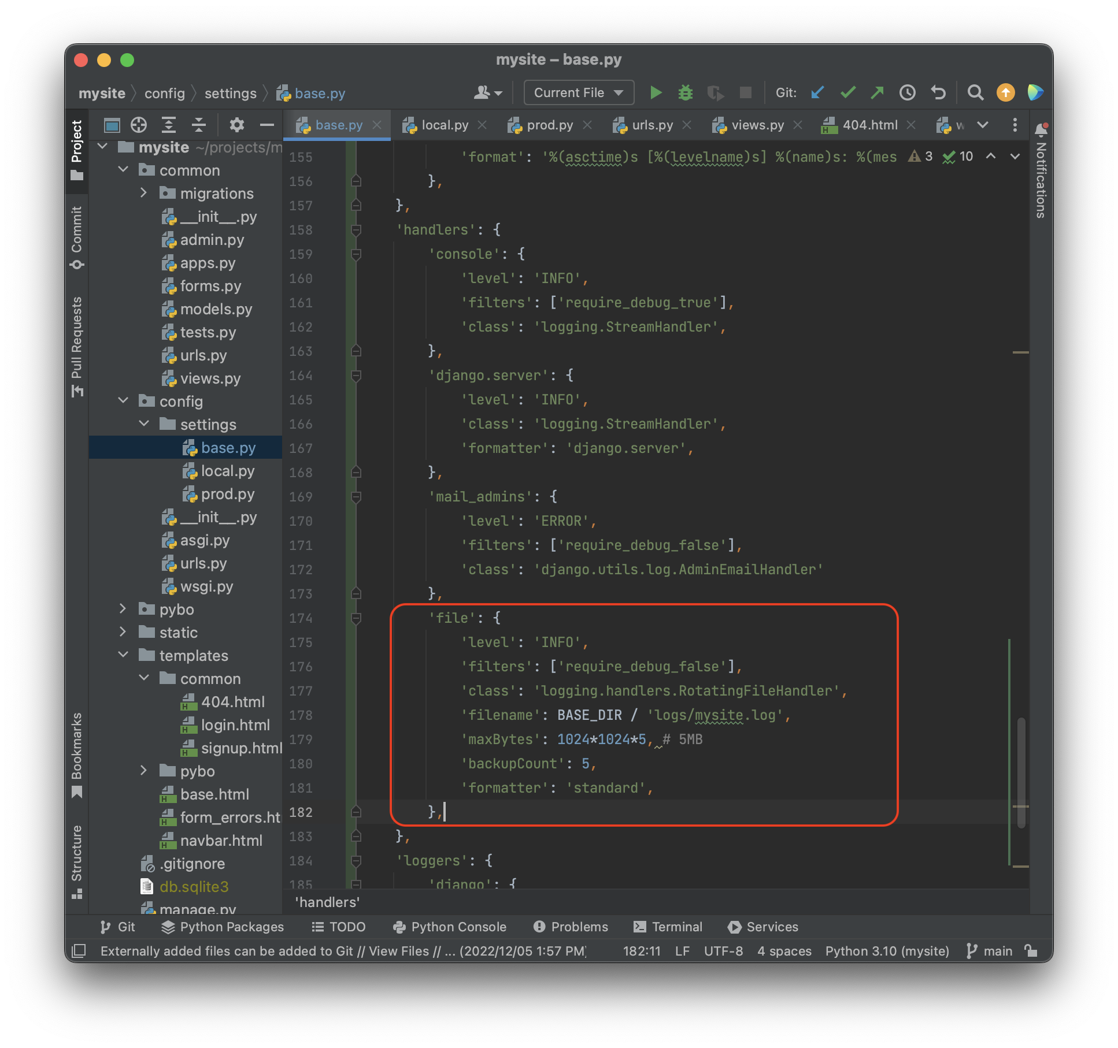
Task: Click the Git Push arrow icon
Action: (878, 92)
